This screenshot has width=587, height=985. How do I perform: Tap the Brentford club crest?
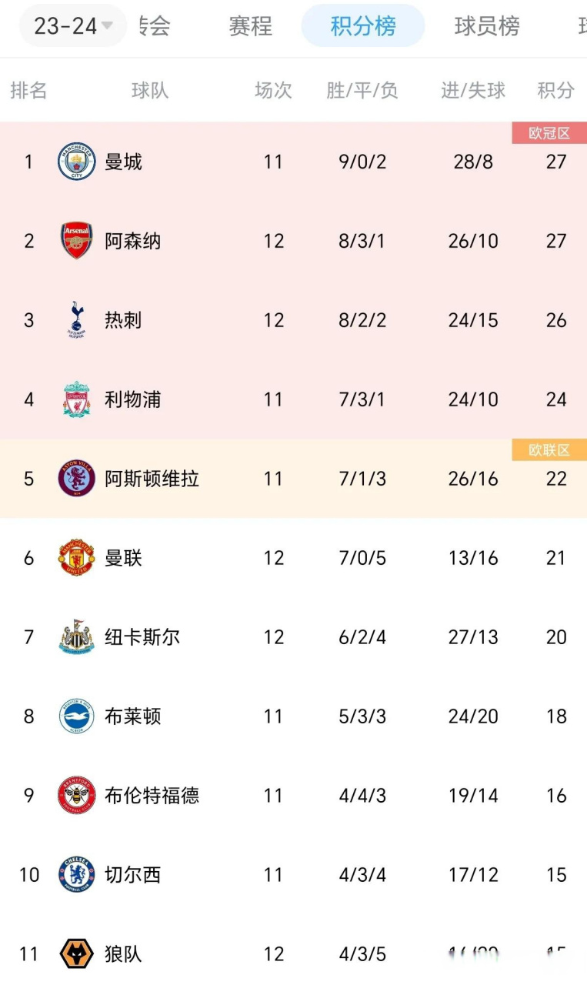pyautogui.click(x=77, y=796)
